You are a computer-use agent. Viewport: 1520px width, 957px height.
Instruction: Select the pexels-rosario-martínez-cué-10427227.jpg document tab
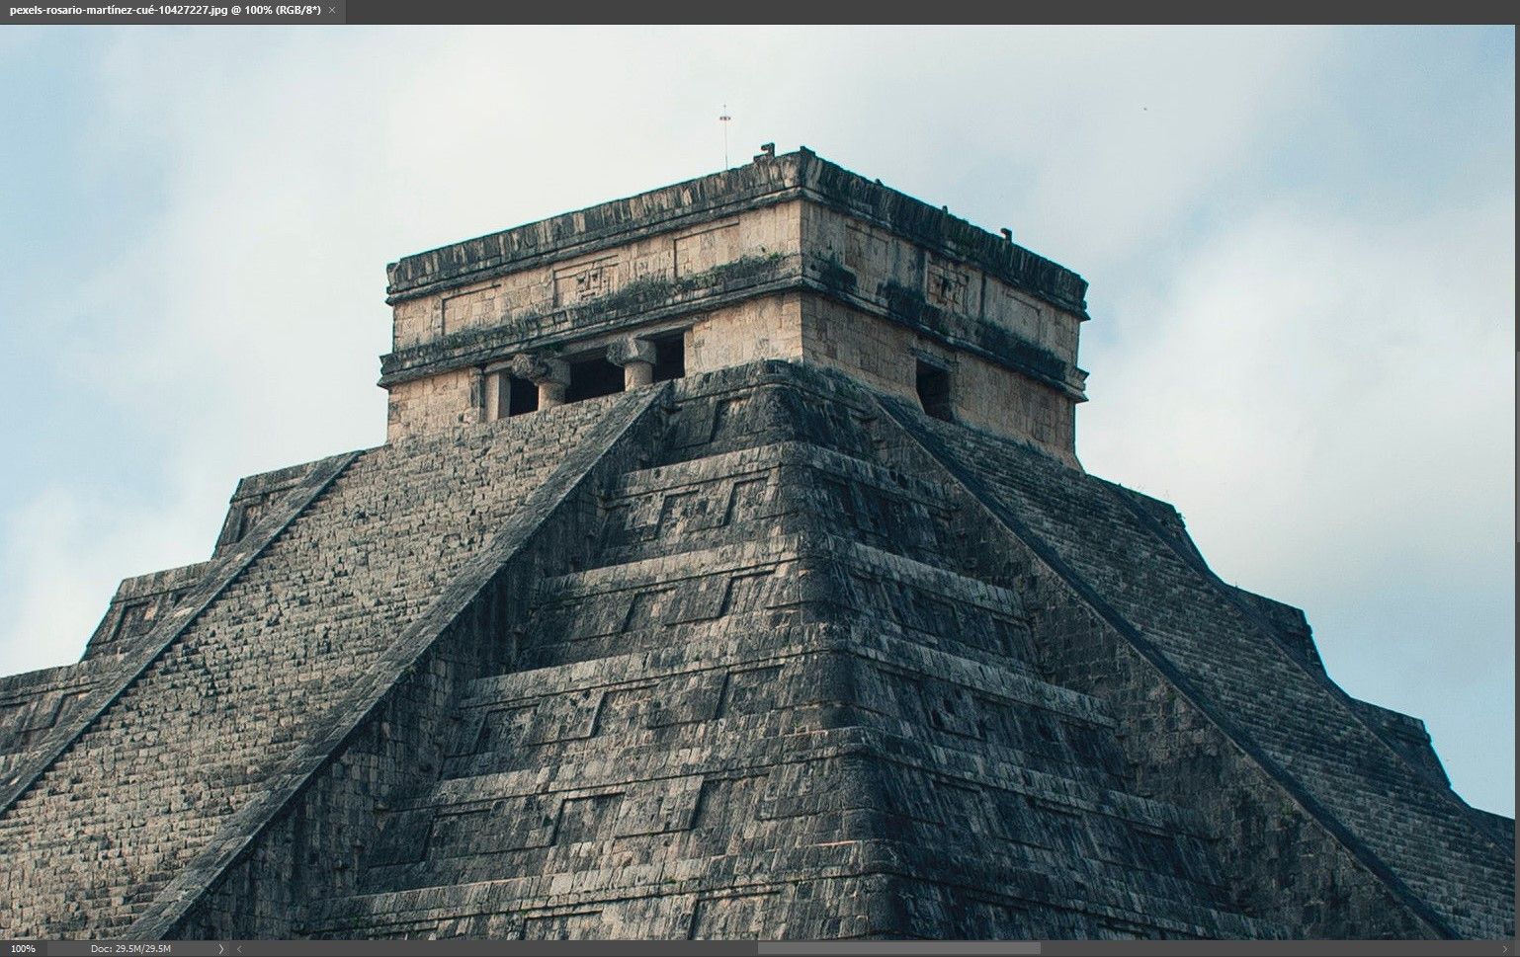164,10
